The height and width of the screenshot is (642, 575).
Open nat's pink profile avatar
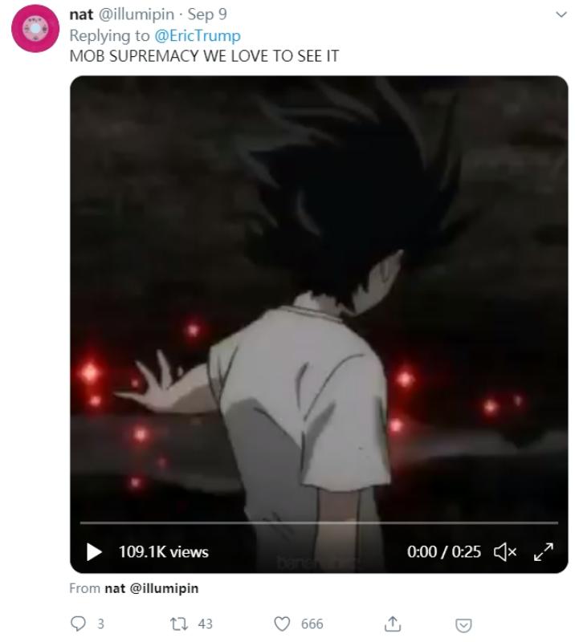(35, 28)
